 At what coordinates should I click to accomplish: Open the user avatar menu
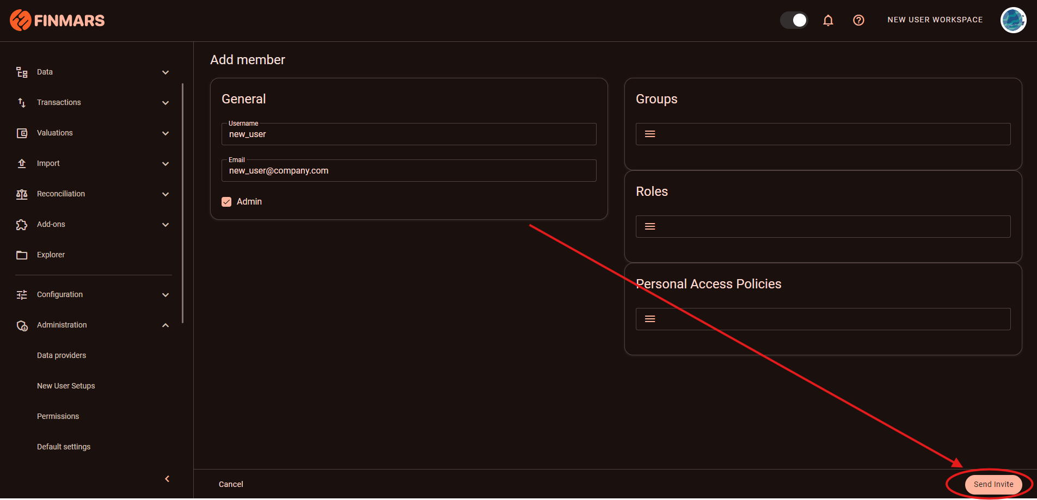[x=1013, y=20]
